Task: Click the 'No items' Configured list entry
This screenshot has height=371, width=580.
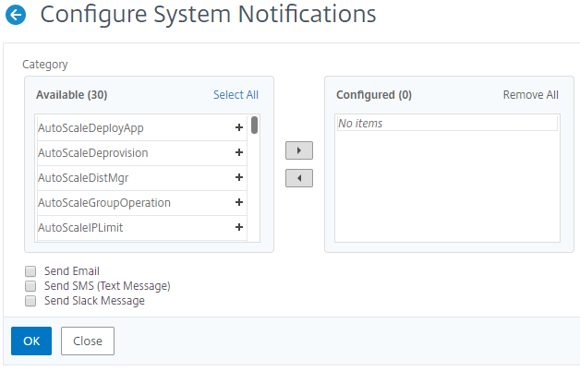Action: pyautogui.click(x=447, y=123)
